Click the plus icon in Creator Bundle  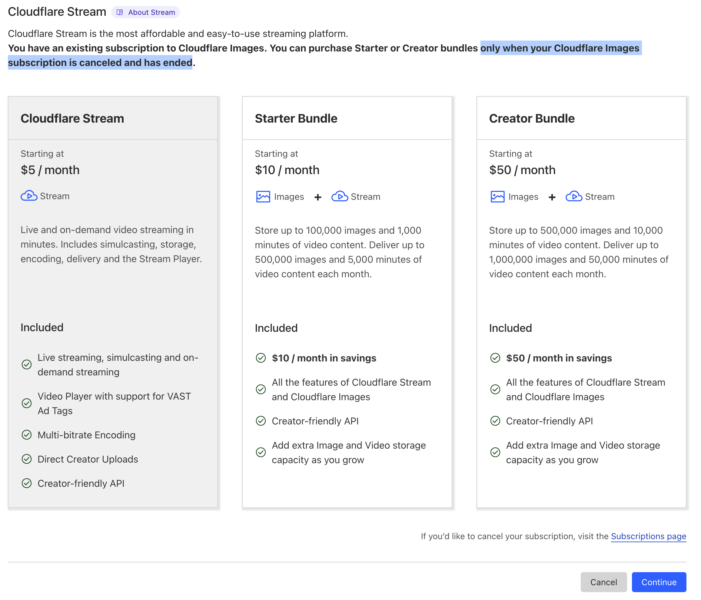(x=552, y=197)
